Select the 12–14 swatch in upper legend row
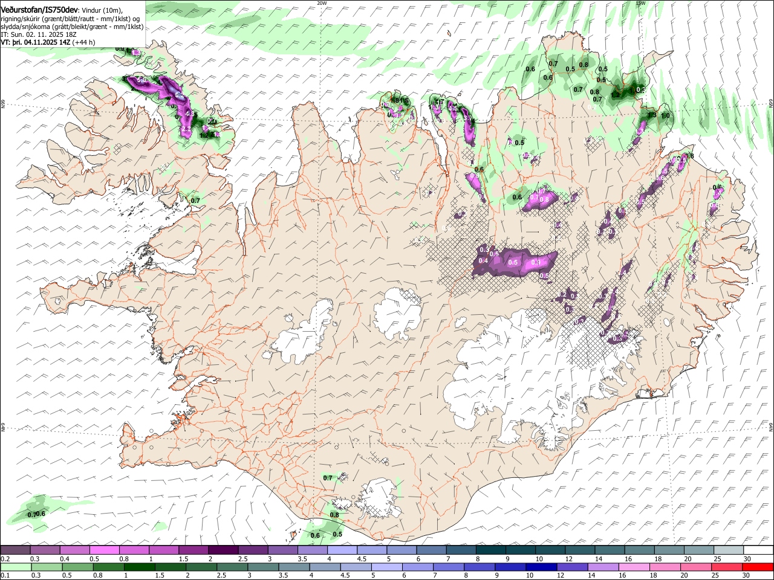This screenshot has width=774, height=580. coord(580,550)
